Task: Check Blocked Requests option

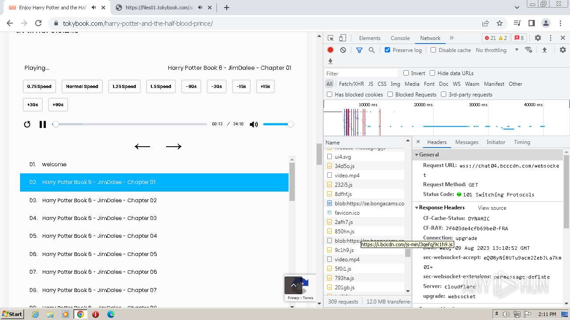Action: (x=390, y=94)
